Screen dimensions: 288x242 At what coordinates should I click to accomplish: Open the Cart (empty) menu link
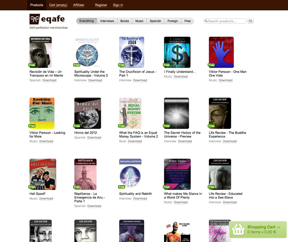58,5
